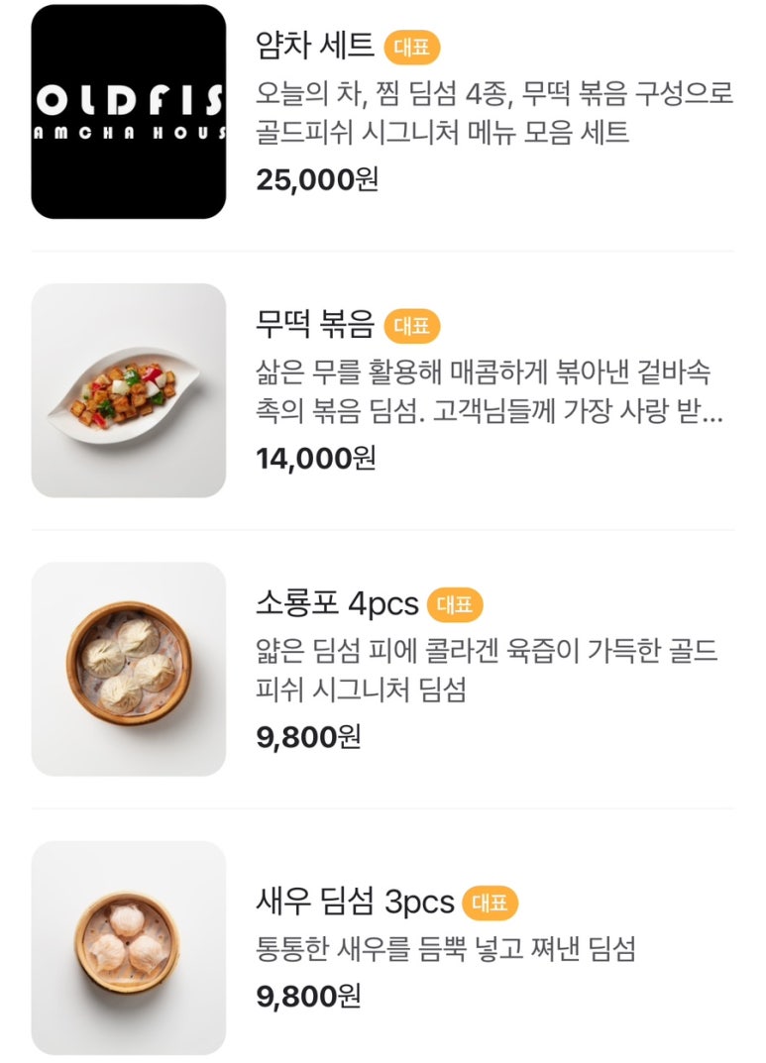Tap the 14,000원 price label
The image size is (766, 1063).
point(316,458)
